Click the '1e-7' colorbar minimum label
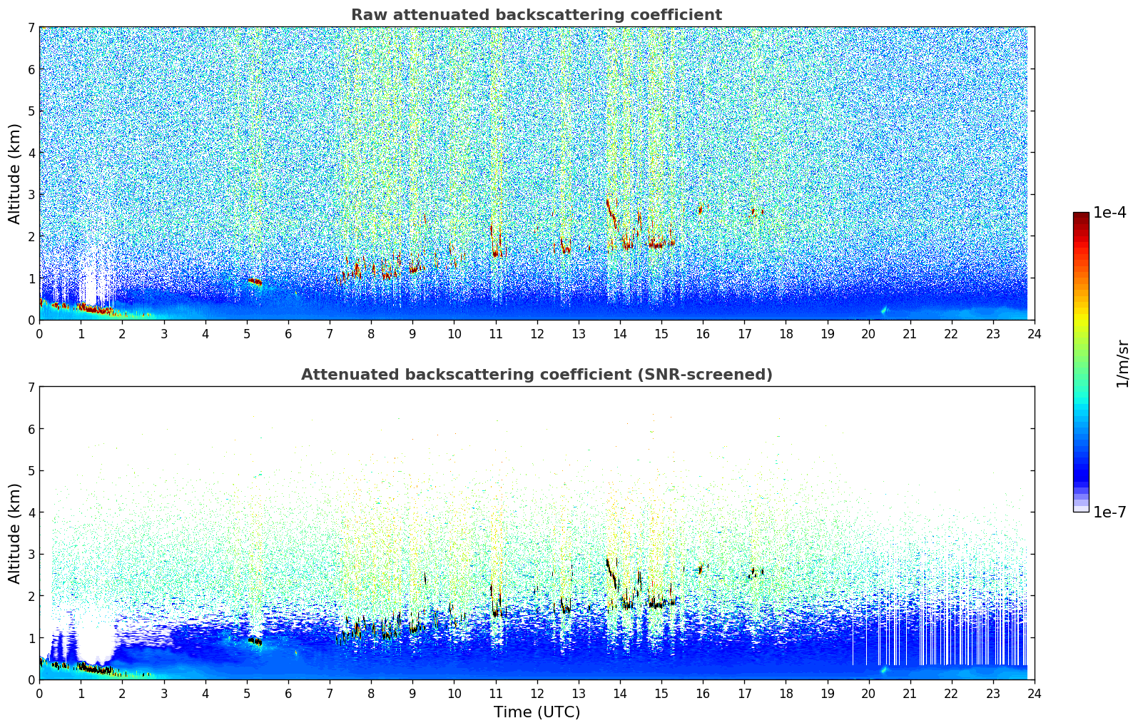This screenshot has height=728, width=1138. (1110, 512)
